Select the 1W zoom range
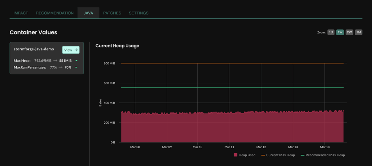 [340, 32]
